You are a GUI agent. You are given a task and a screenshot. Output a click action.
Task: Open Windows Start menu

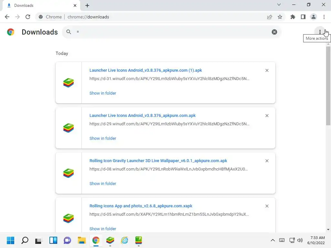coord(11,240)
